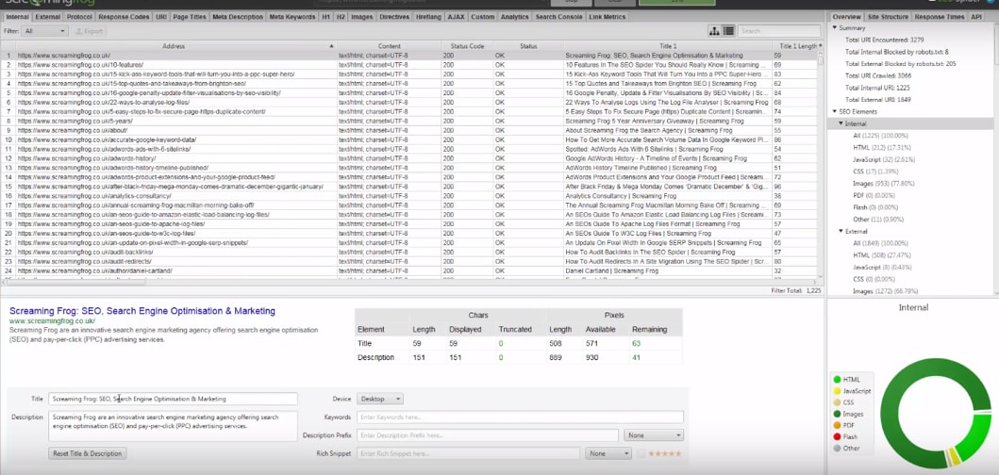Open the Response Codes tab

pyautogui.click(x=125, y=17)
